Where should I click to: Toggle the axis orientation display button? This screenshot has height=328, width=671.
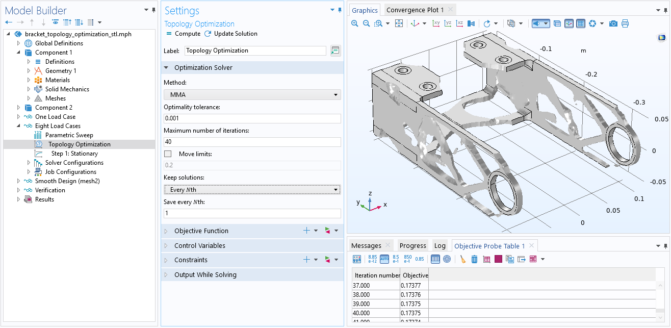pyautogui.click(x=569, y=23)
